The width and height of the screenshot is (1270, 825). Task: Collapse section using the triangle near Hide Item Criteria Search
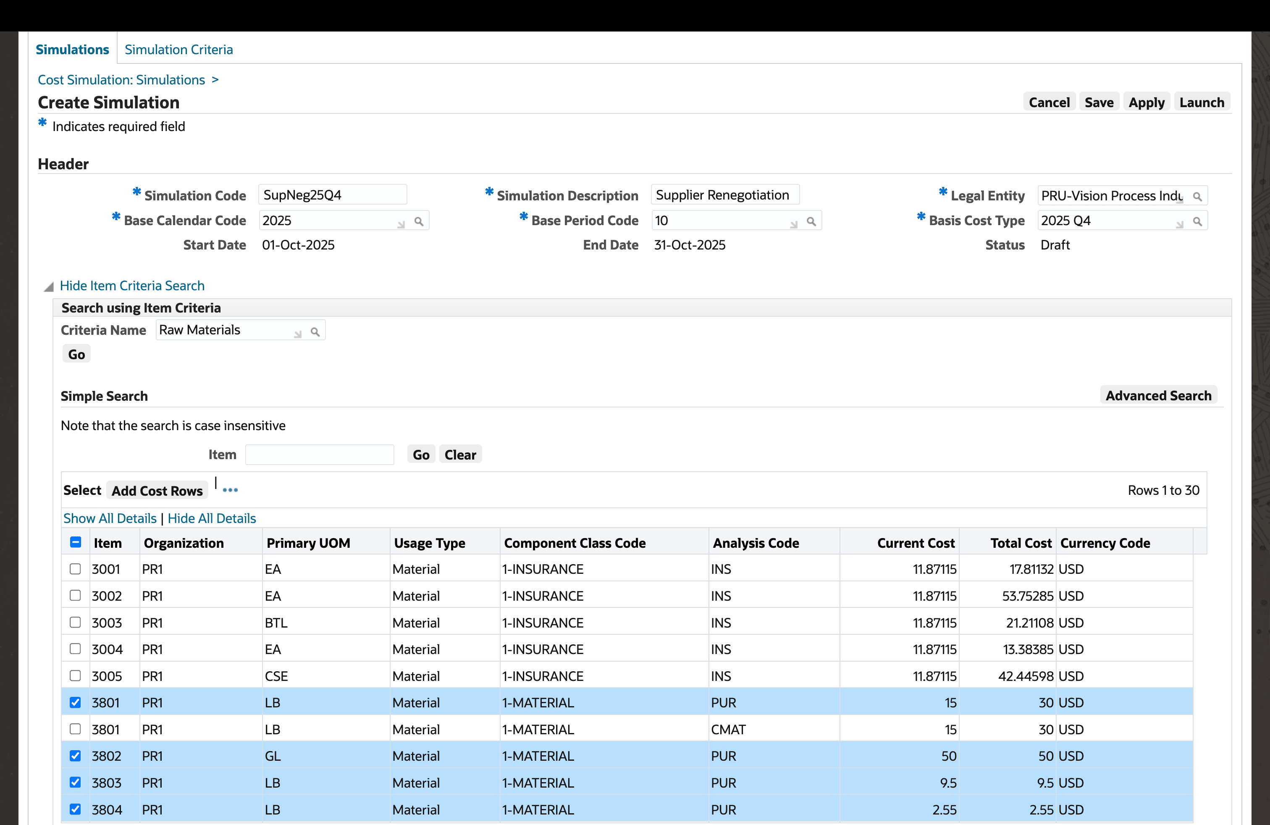click(x=49, y=286)
